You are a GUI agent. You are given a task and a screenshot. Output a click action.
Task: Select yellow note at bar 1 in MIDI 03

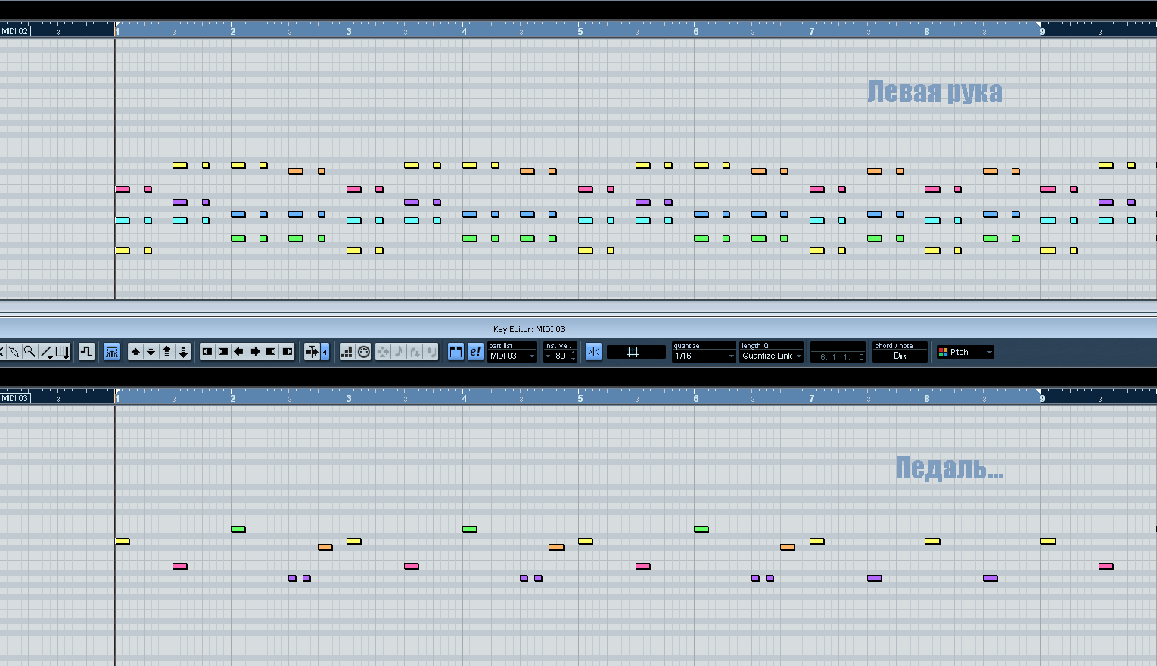click(x=123, y=541)
